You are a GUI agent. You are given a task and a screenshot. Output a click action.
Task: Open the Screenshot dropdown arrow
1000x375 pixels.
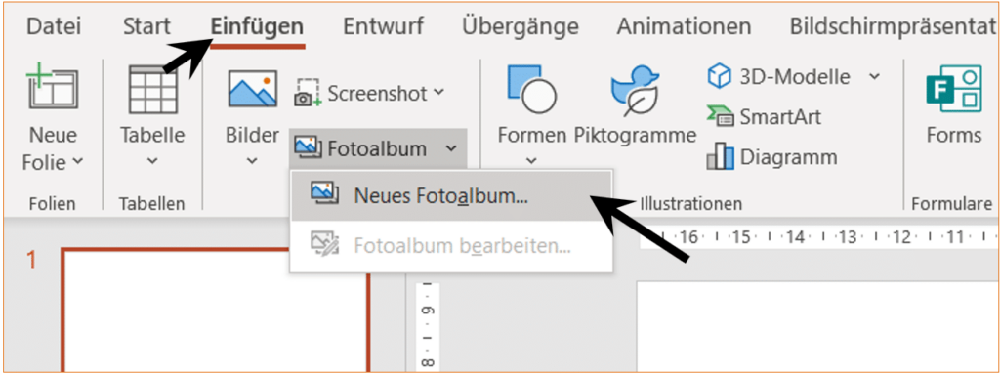point(438,92)
